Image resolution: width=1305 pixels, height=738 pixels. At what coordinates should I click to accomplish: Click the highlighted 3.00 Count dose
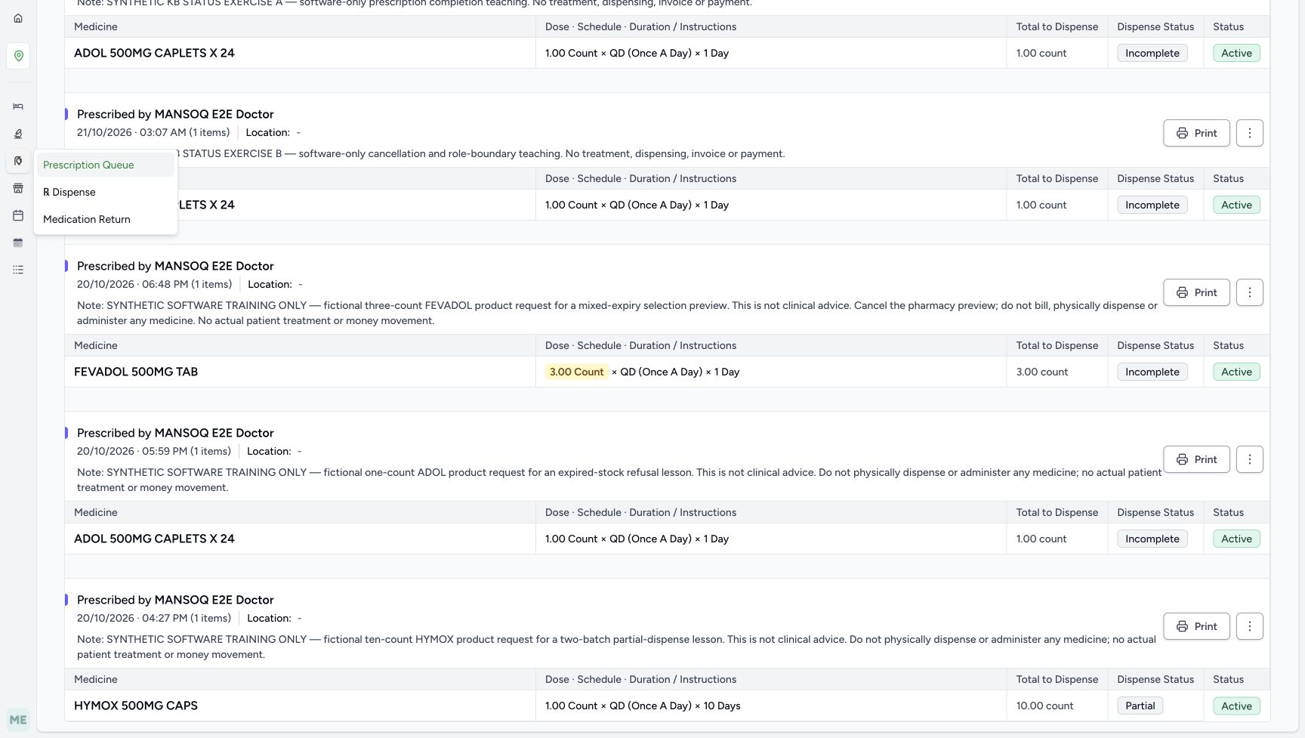576,372
